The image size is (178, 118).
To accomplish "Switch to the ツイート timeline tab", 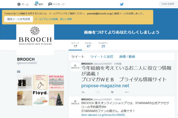I will [x=78, y=57].
